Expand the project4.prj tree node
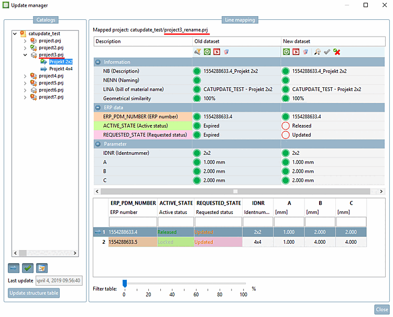 tap(25, 76)
